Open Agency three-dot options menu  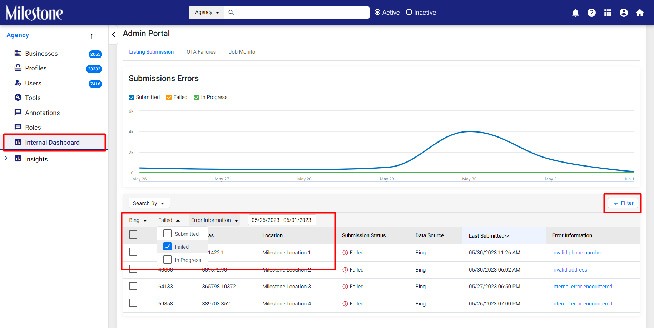(92, 36)
